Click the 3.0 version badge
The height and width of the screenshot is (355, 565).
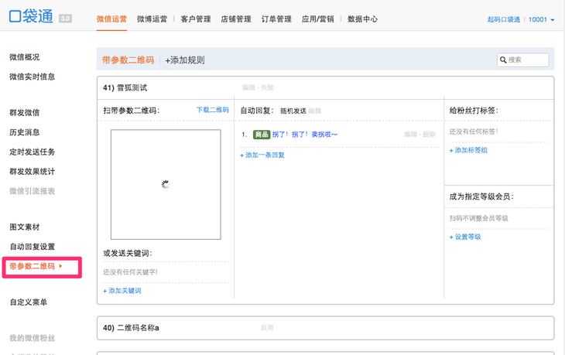65,19
